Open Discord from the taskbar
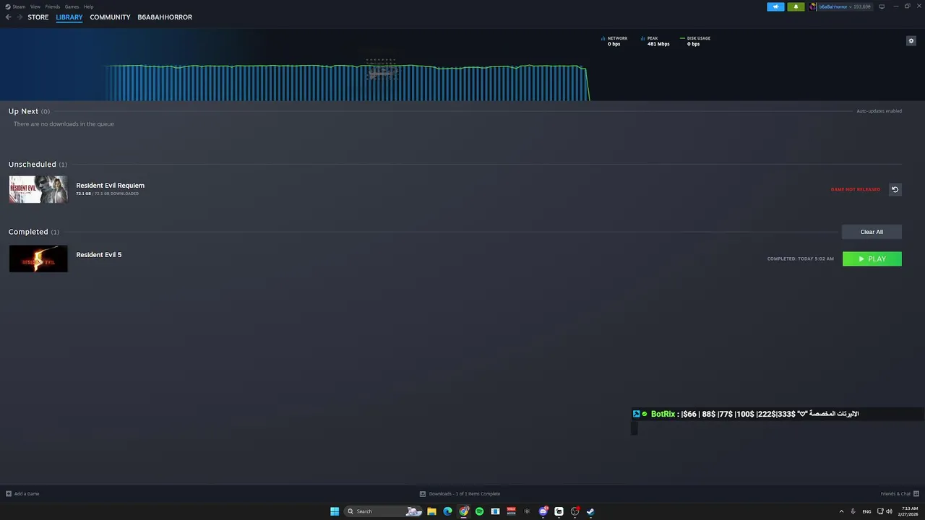Screen dimensions: 925x520 (543, 511)
